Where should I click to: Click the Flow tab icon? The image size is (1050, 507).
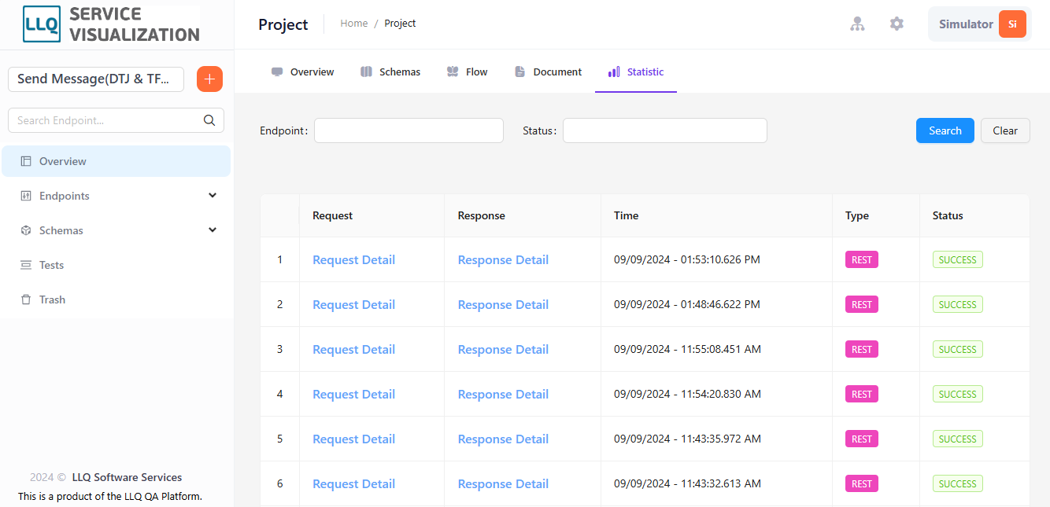(x=453, y=72)
